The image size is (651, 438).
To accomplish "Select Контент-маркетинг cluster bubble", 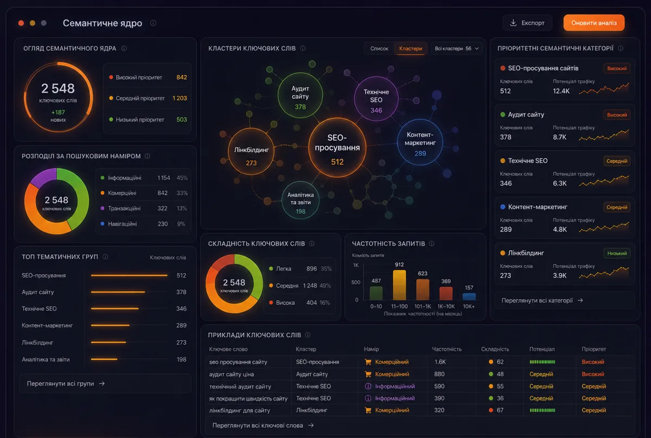I will [420, 142].
